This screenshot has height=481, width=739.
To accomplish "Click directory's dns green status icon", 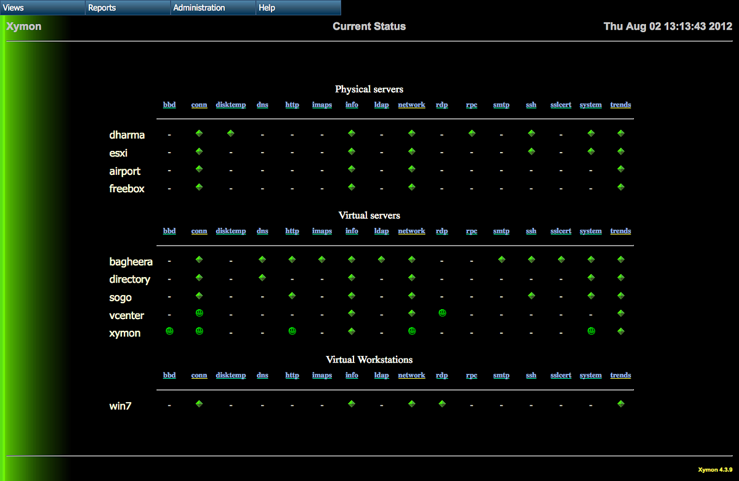I will [262, 277].
